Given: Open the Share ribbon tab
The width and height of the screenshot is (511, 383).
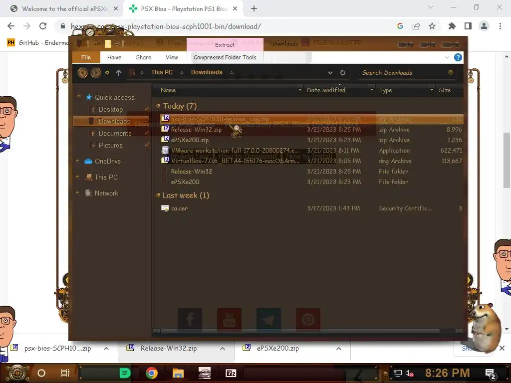Looking at the screenshot, I should tap(143, 57).
